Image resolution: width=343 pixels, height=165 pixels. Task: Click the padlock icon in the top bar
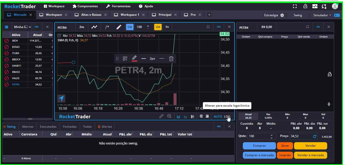point(305,6)
